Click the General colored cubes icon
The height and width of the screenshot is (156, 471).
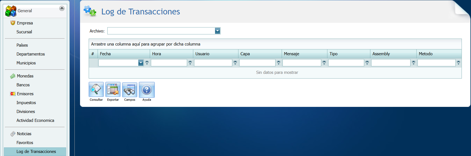tap(11, 11)
